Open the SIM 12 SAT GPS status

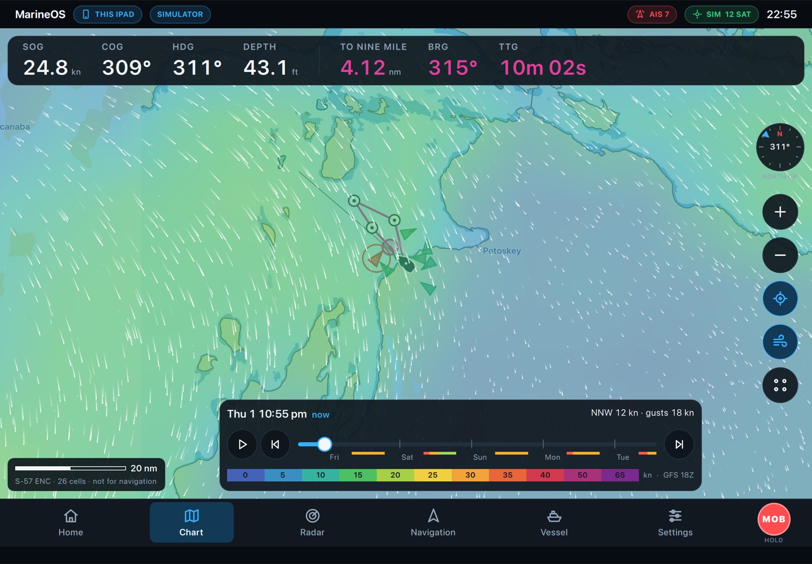[x=722, y=14]
